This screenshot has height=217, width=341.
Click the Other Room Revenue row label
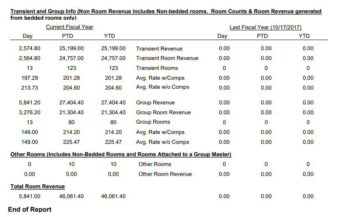(x=165, y=174)
